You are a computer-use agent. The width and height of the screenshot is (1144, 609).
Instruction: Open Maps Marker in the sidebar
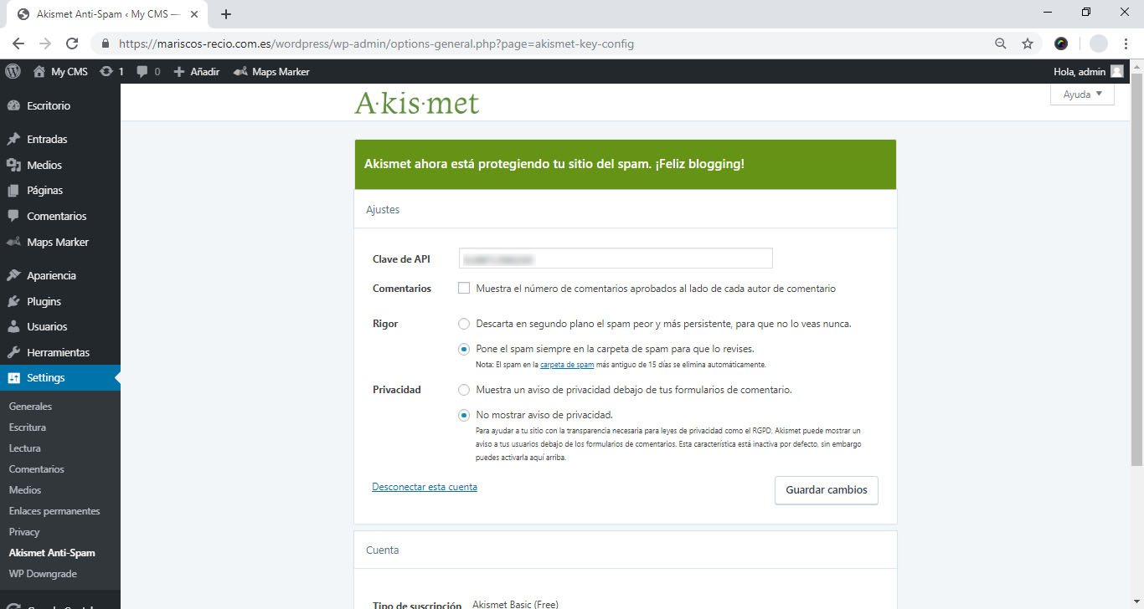[x=60, y=242]
